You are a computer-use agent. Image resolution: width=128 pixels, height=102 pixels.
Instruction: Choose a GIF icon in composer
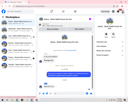coord(51,94)
